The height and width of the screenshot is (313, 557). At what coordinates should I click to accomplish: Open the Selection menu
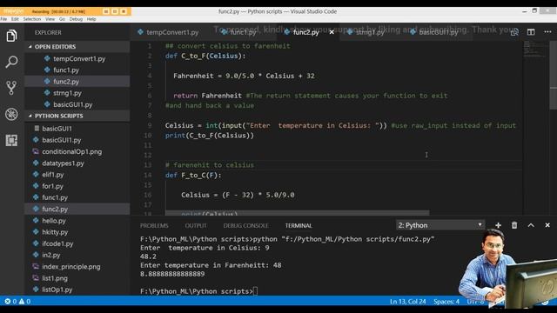(32, 19)
